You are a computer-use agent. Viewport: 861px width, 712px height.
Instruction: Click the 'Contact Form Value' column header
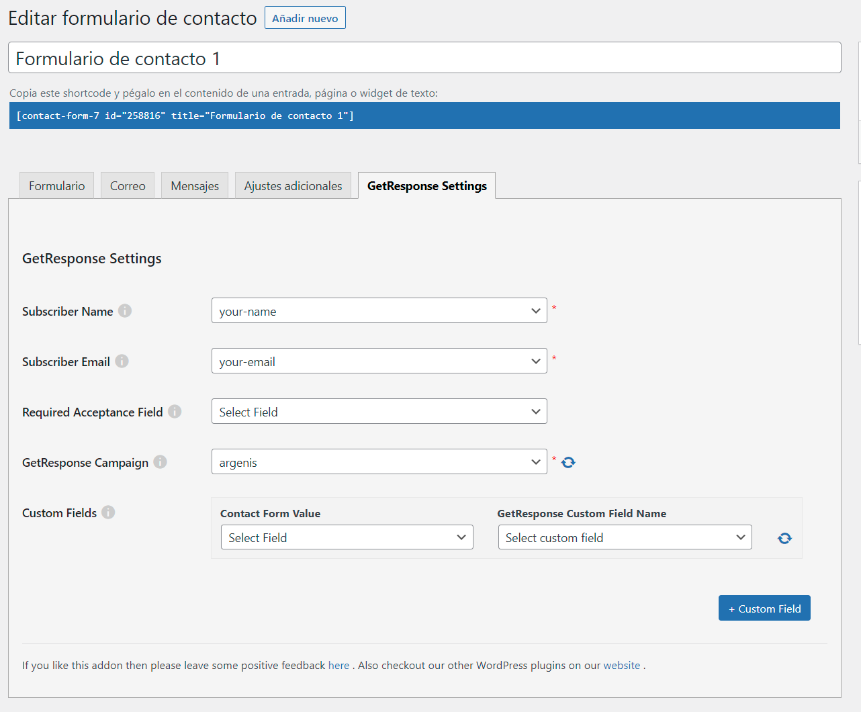270,513
